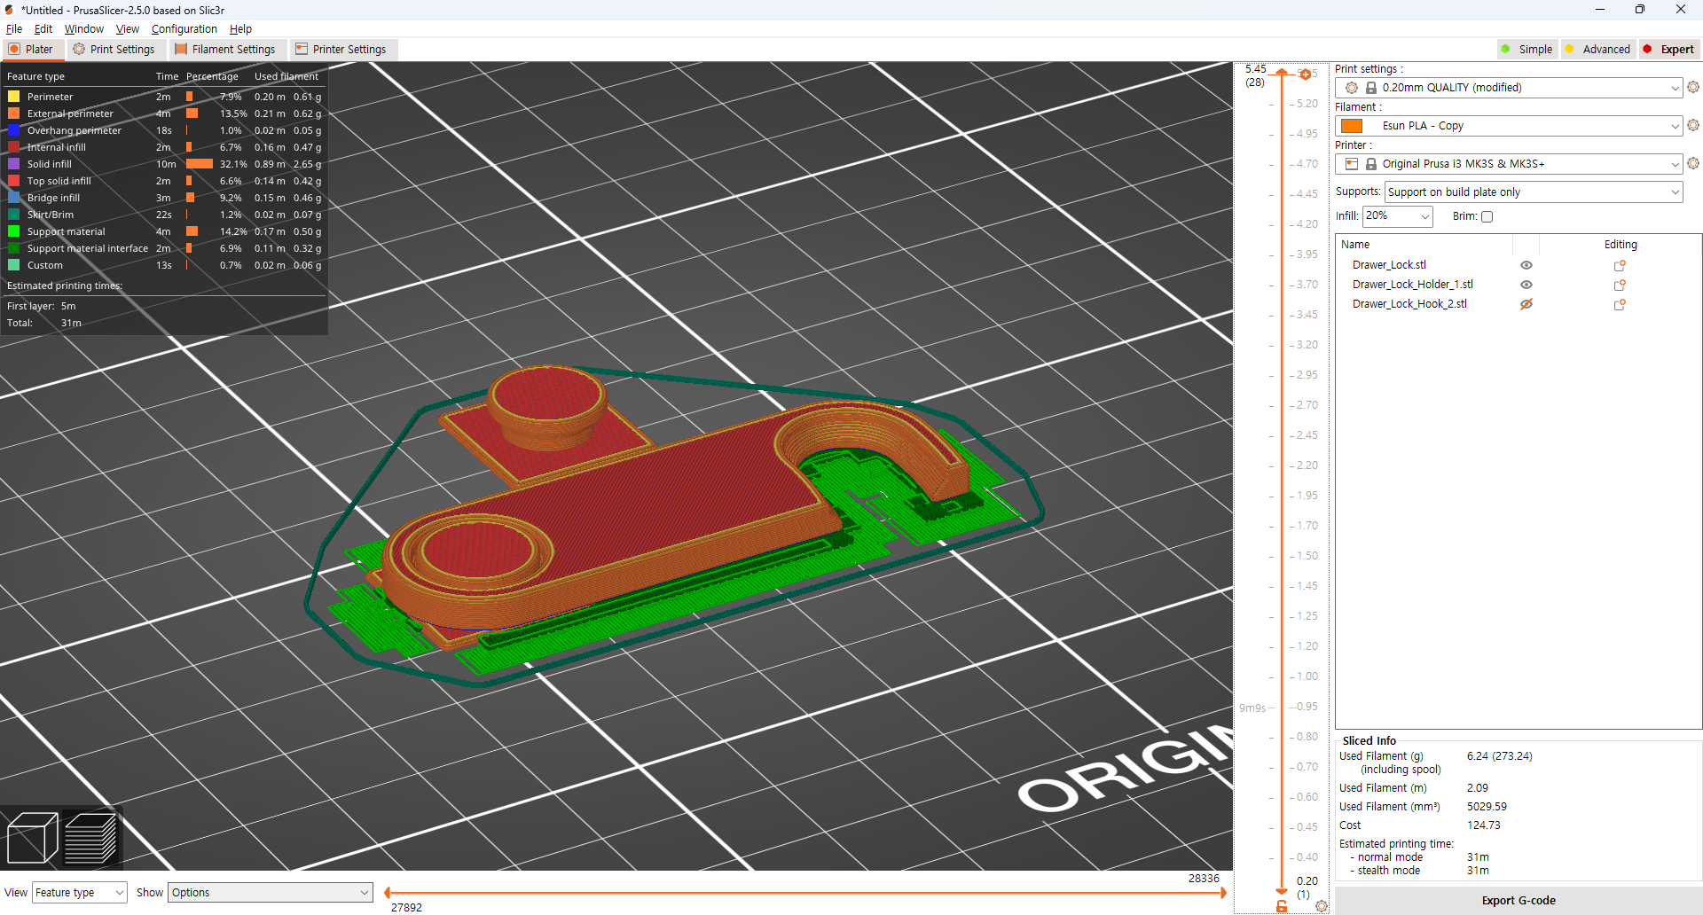
Task: Open editing icon for Drawer_Lock_Holder_1.stl
Action: [1620, 285]
